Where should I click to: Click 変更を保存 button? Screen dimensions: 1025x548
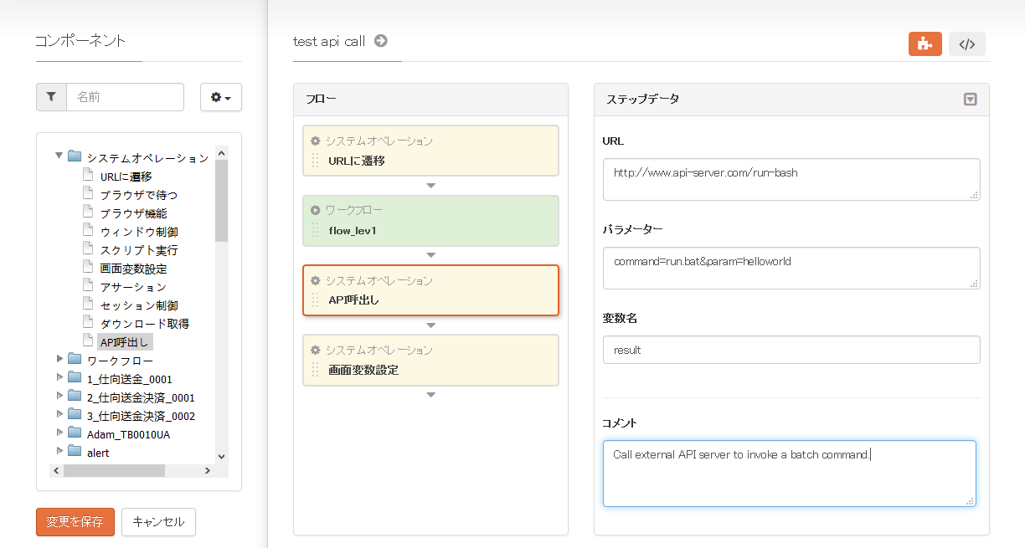[x=75, y=521]
